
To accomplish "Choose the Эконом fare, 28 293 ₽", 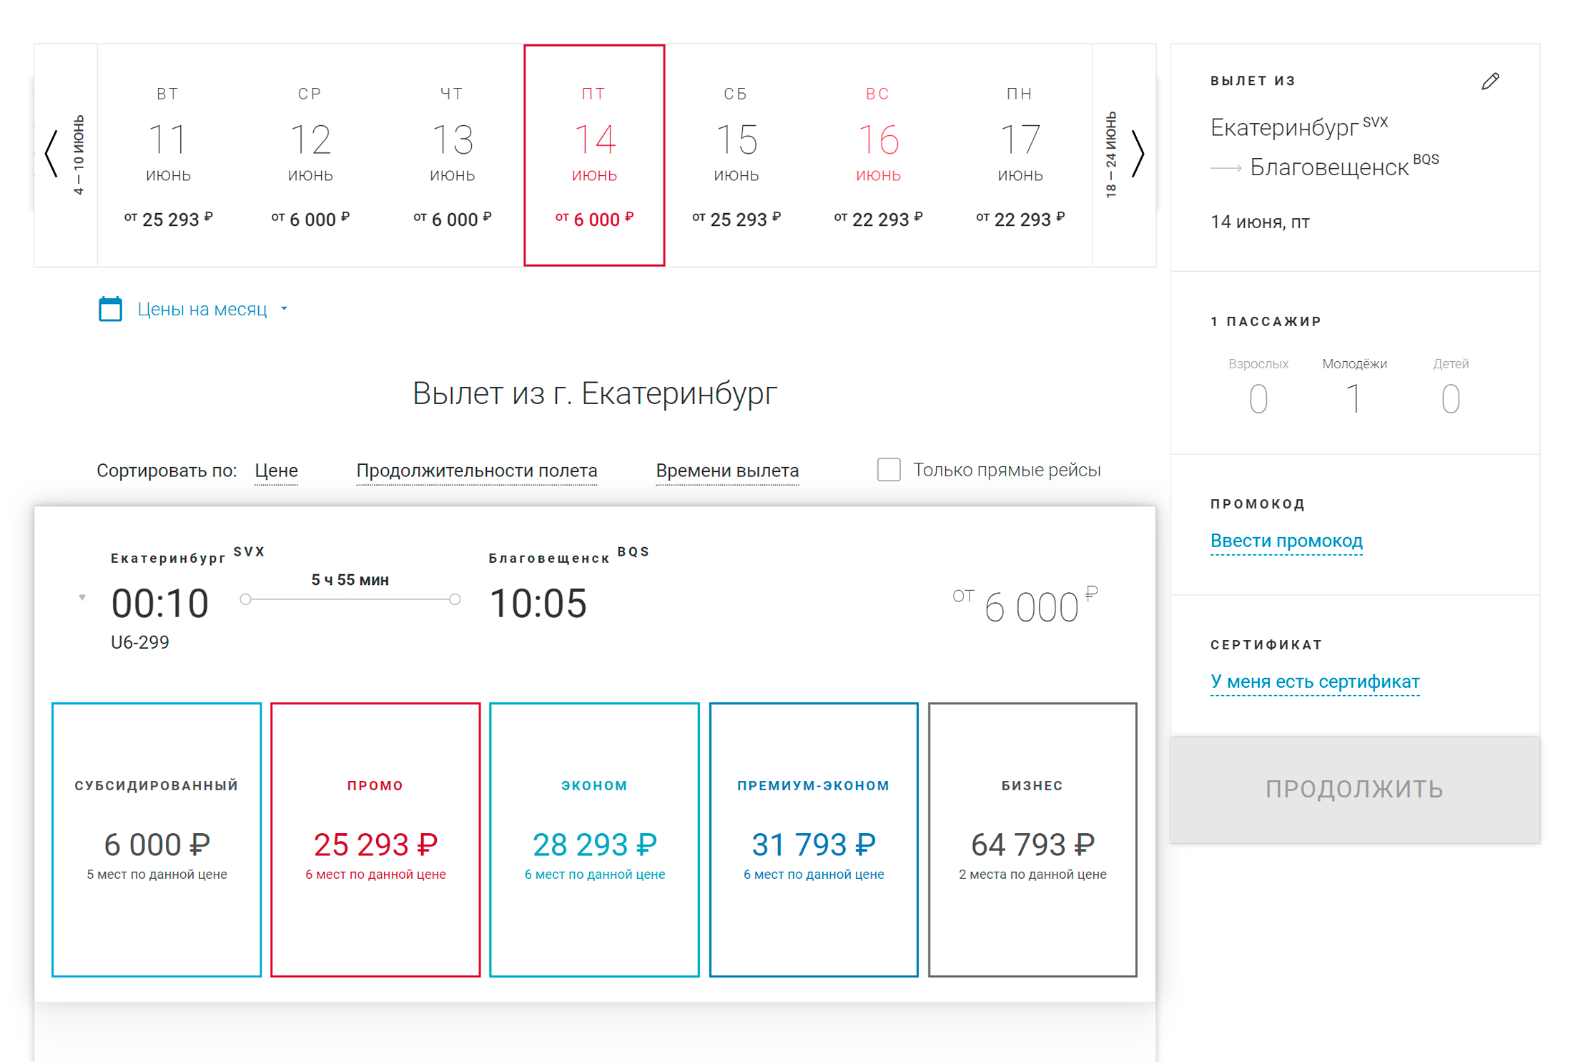I will (x=594, y=840).
